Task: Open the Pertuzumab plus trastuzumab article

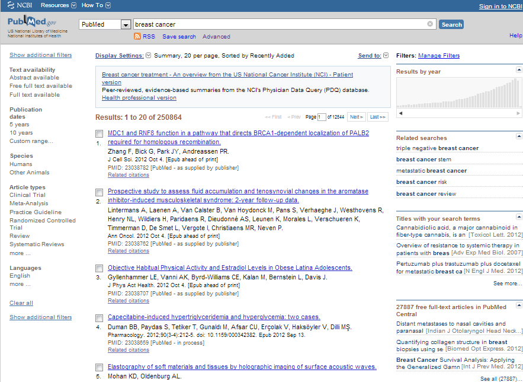Action: (x=459, y=268)
